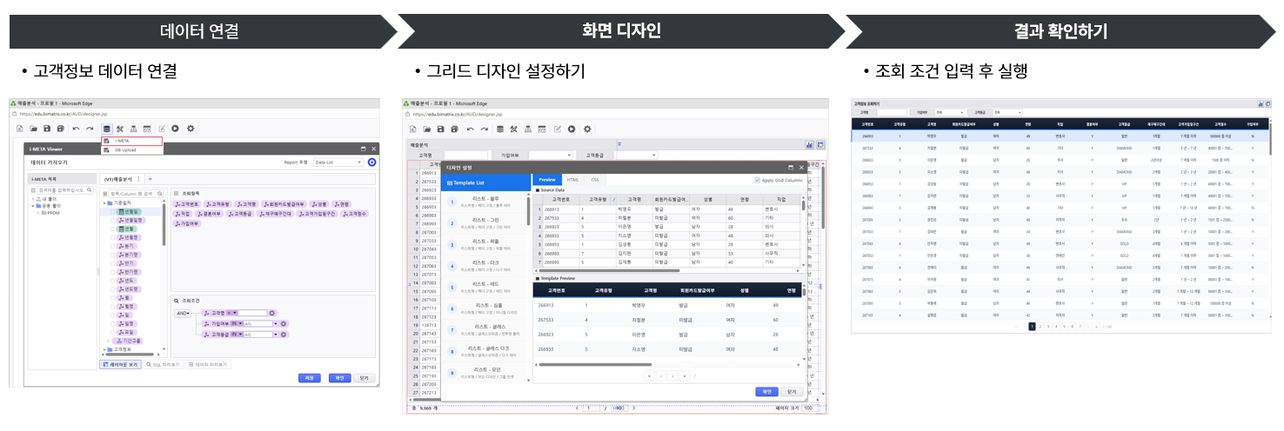Click the gear icon next to 고객명 condition
1284x431 pixels.
pyautogui.click(x=271, y=313)
